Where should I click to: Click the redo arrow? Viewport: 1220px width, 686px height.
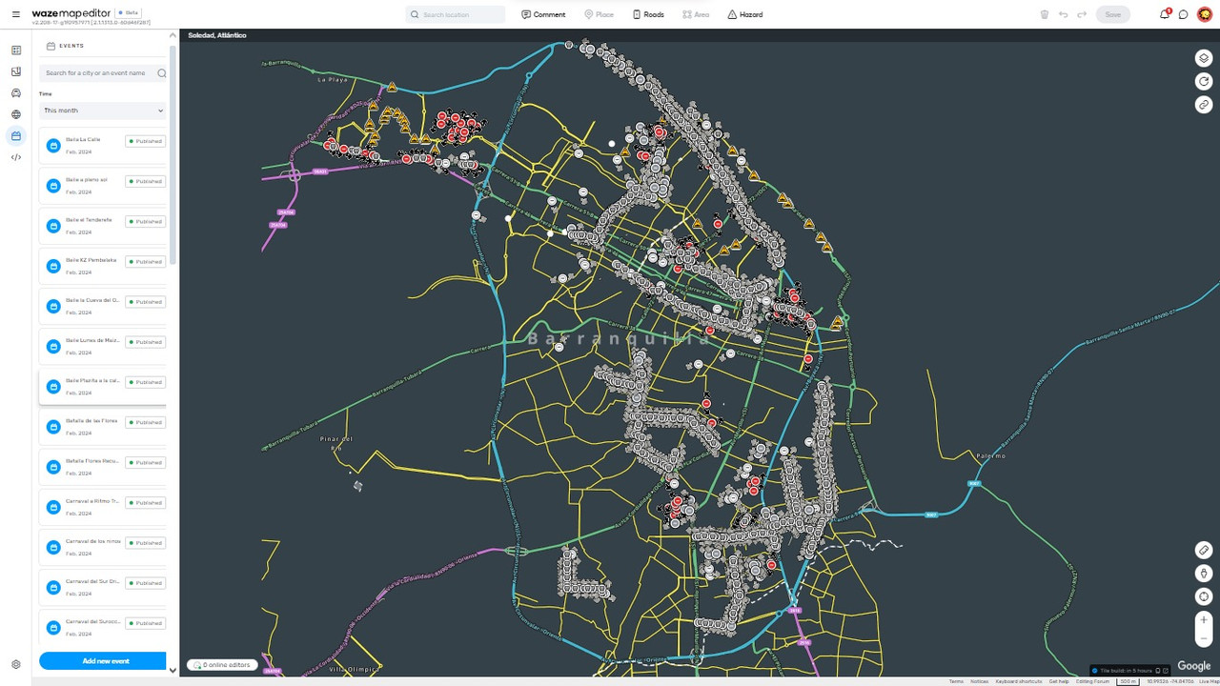click(x=1082, y=14)
